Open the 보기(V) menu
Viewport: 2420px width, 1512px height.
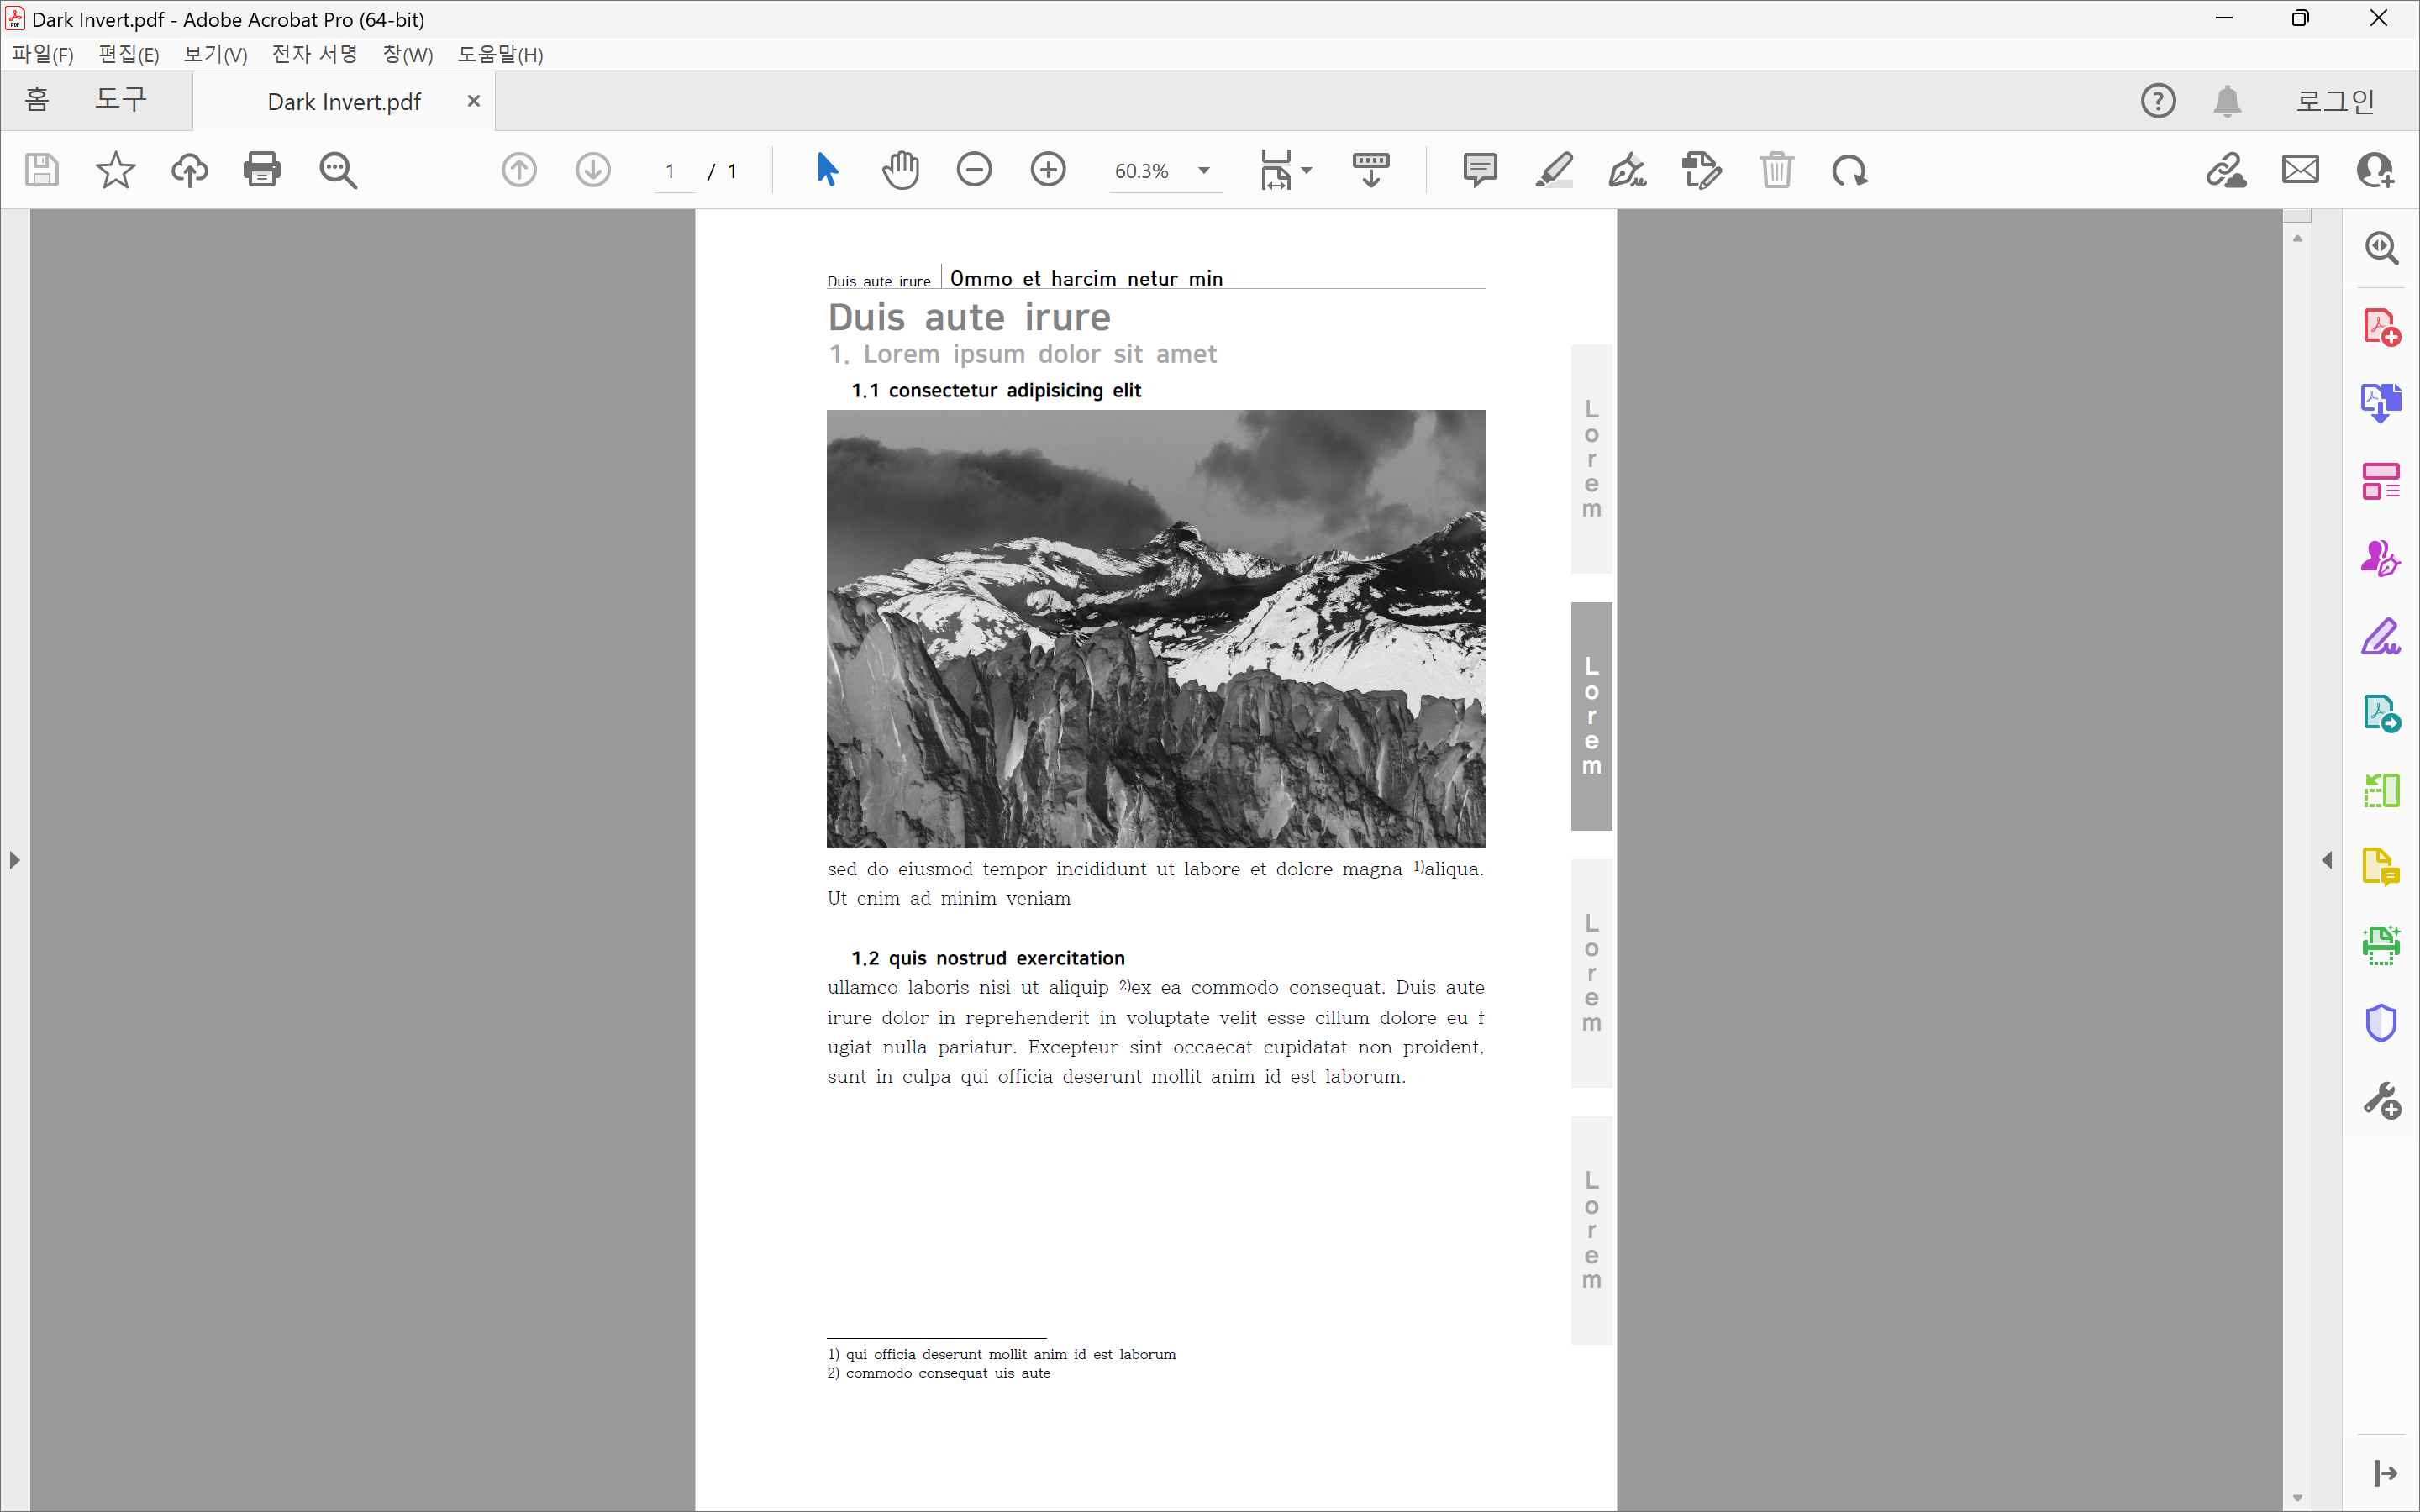point(215,54)
